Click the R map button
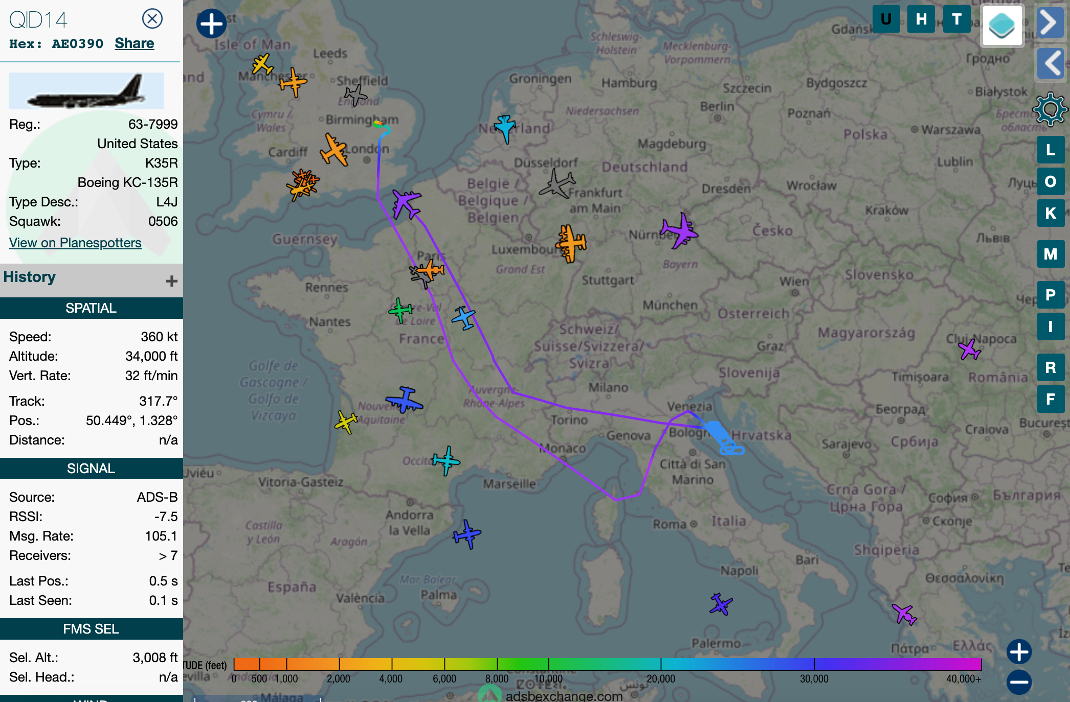 pyautogui.click(x=1051, y=367)
